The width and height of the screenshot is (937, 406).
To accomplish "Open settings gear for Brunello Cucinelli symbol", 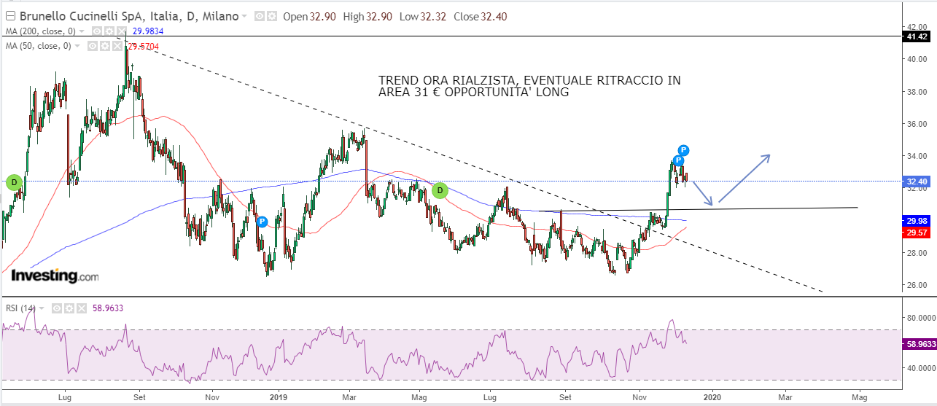I will 271,17.
